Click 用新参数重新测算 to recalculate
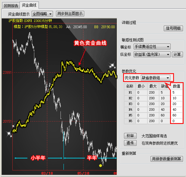 [x=166, y=159]
